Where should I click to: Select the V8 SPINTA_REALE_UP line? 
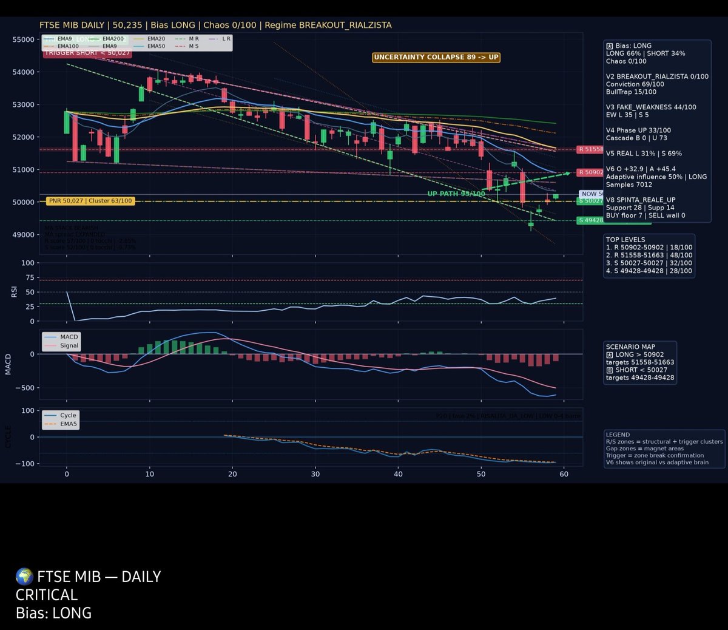pyautogui.click(x=641, y=200)
